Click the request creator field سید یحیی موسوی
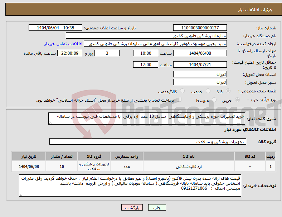 pos(155,44)
